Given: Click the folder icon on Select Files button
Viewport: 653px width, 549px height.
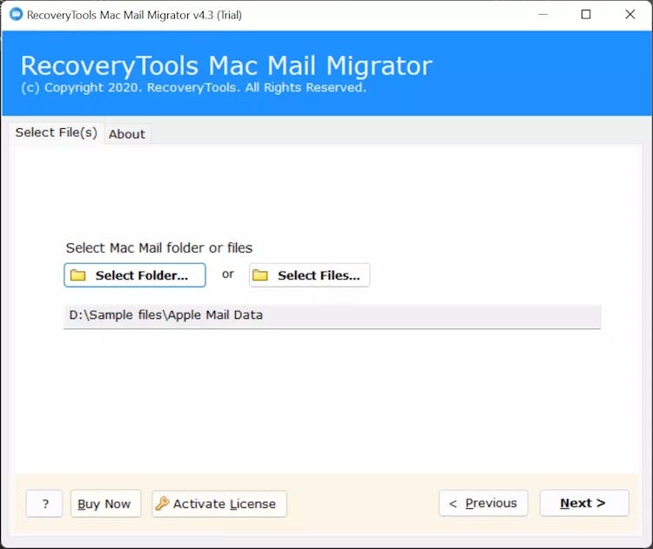Looking at the screenshot, I should 260,275.
